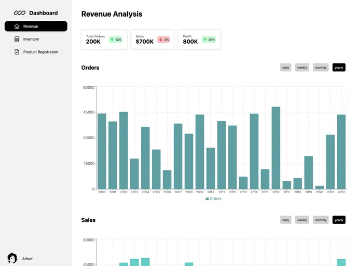Open the Product Registration page
This screenshot has width=357, height=266.
pyautogui.click(x=40, y=52)
